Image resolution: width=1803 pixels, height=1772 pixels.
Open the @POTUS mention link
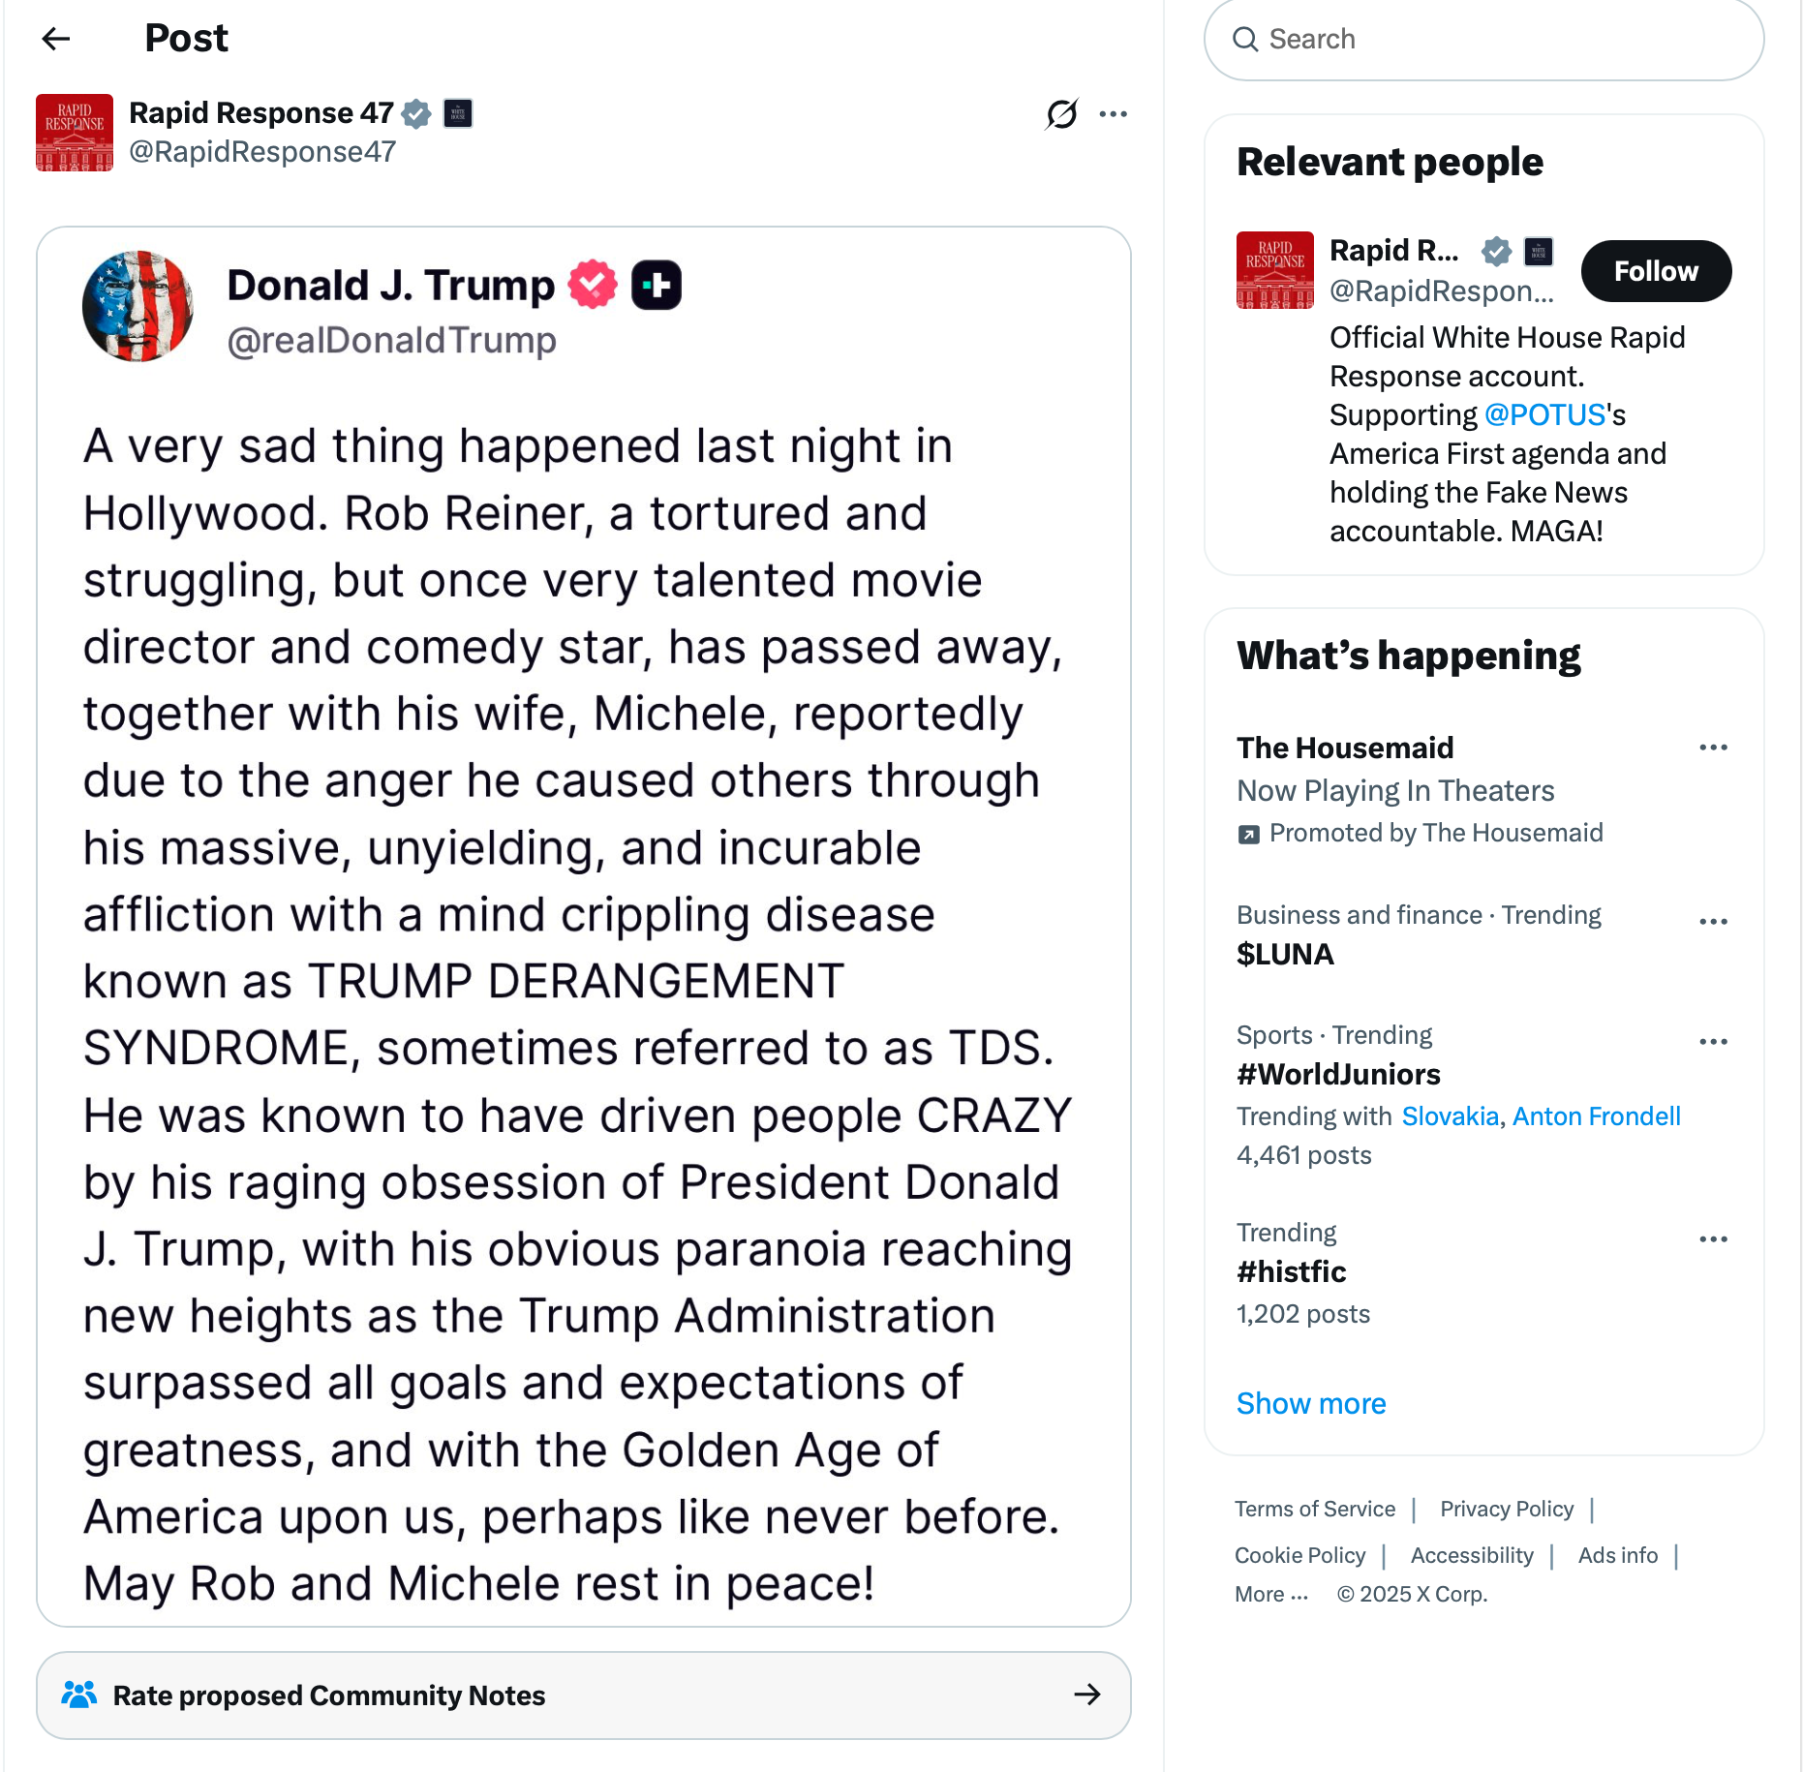point(1545,415)
